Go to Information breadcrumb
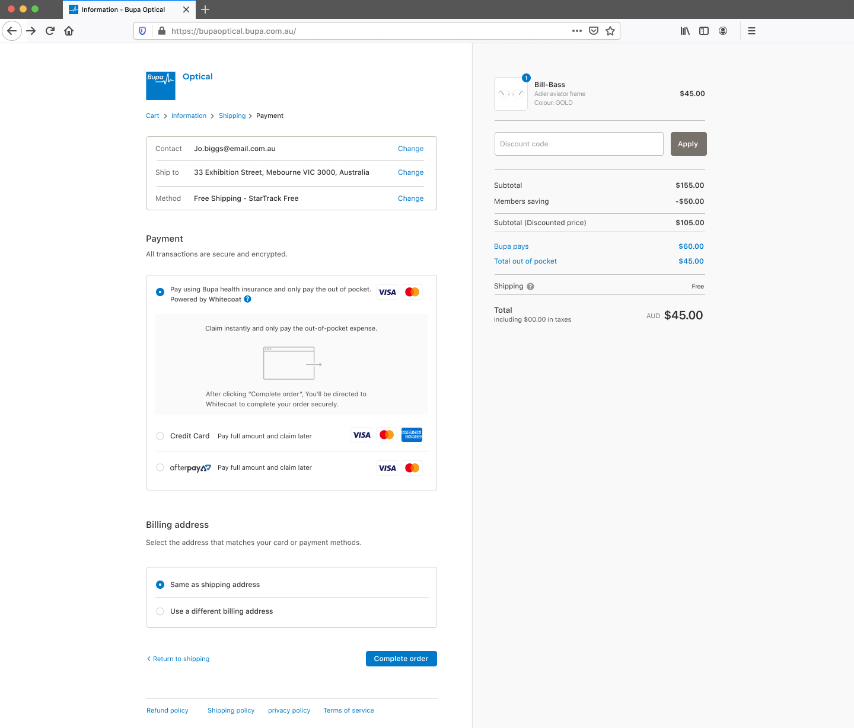 [189, 116]
